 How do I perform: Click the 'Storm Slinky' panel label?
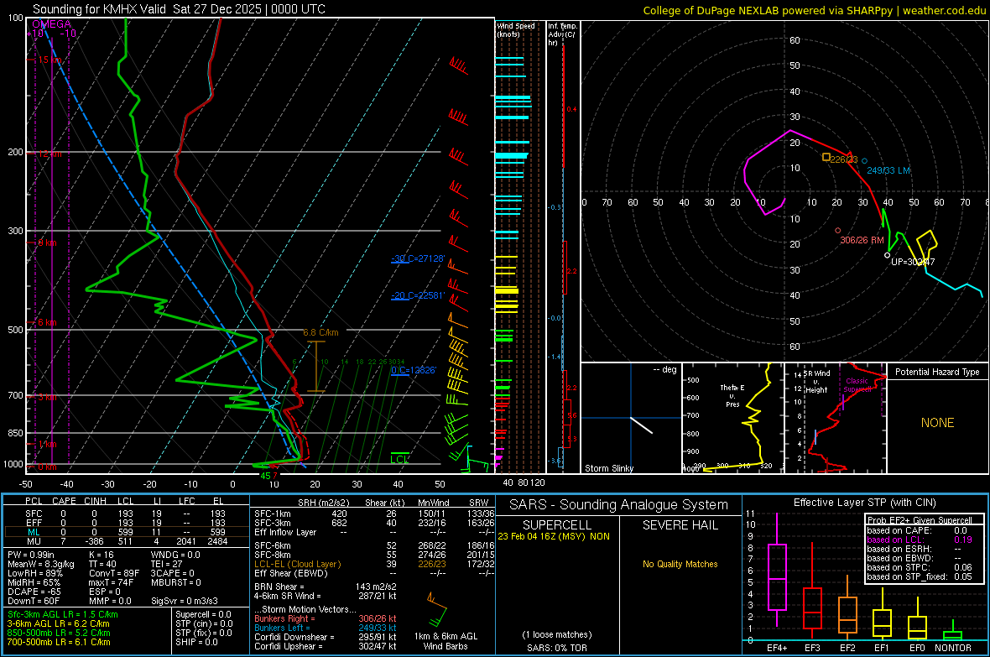click(609, 468)
